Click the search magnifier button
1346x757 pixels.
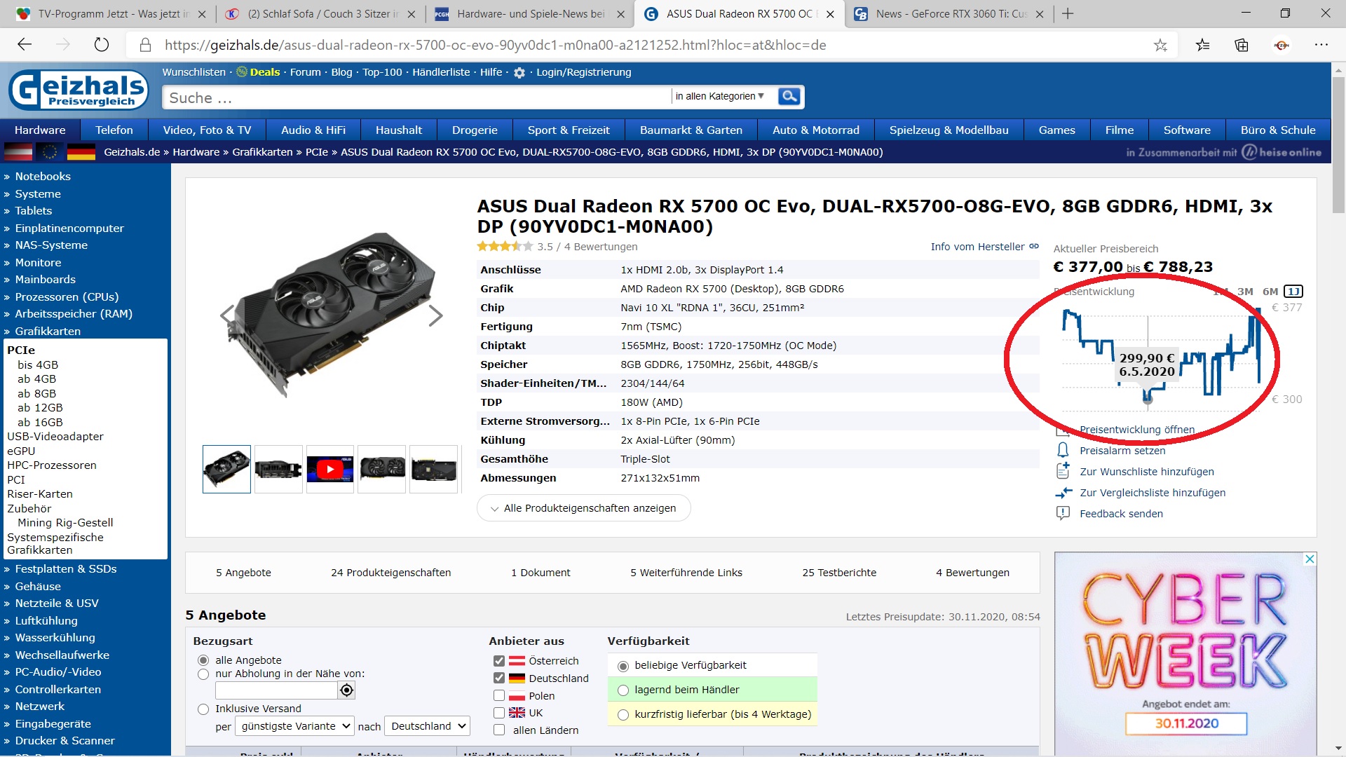point(789,96)
